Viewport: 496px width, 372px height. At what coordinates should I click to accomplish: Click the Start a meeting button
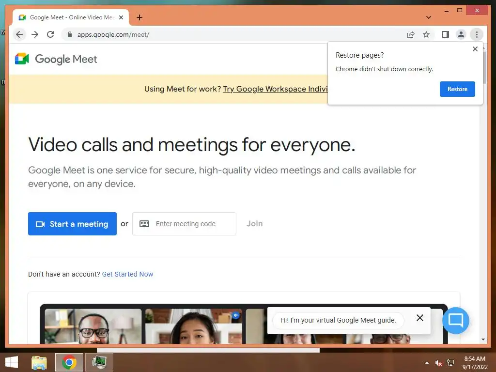pyautogui.click(x=72, y=224)
